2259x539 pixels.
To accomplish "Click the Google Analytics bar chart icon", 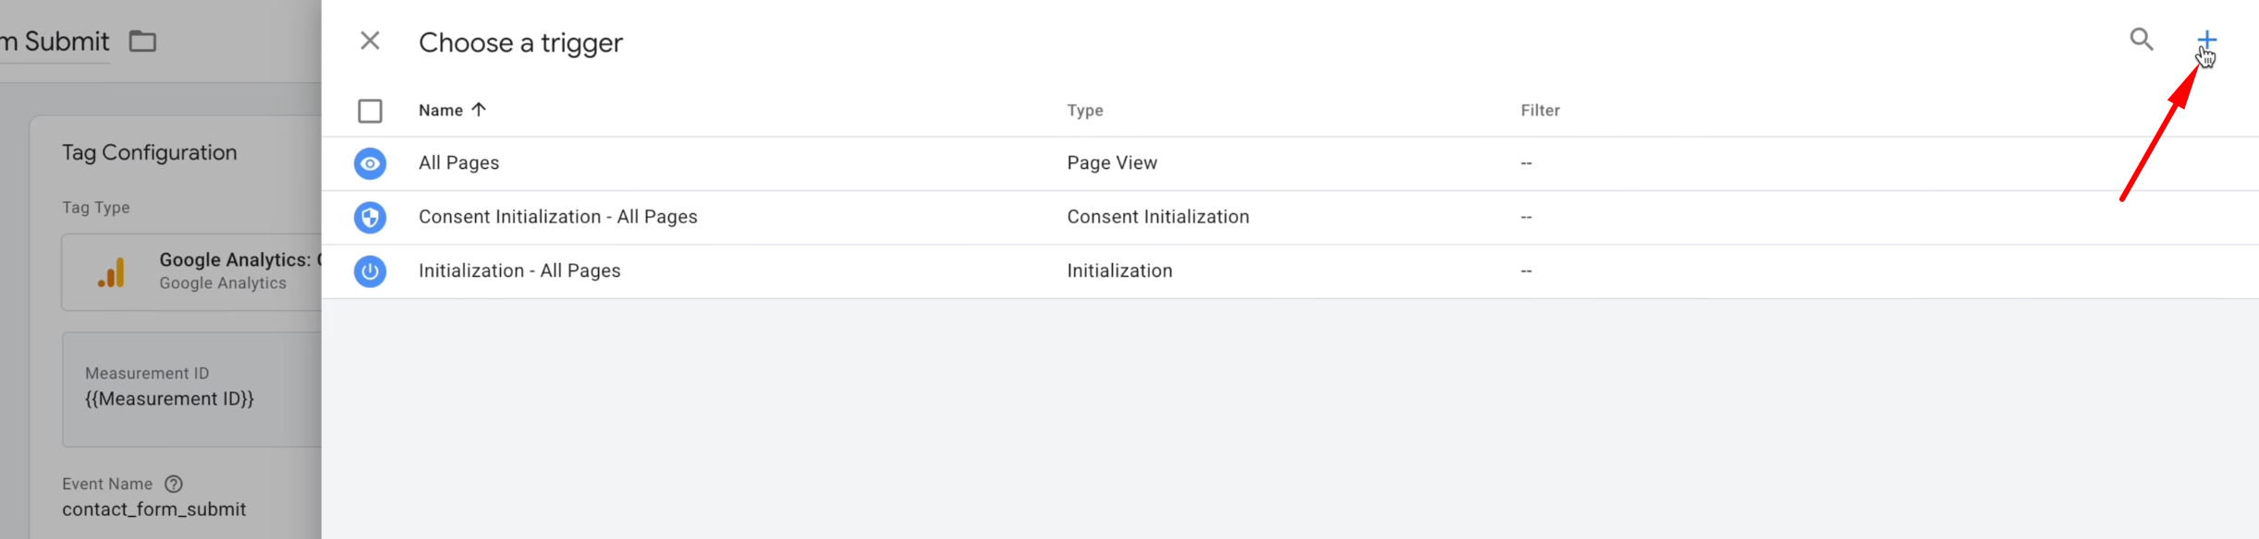I will tap(112, 272).
